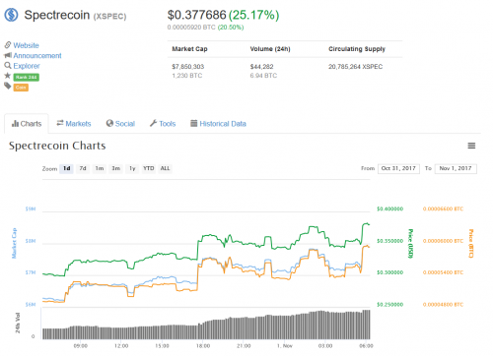Click the Volume (24h) column header
493x356 pixels.
click(x=270, y=49)
